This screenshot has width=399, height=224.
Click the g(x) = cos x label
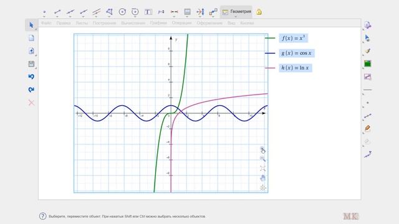pos(297,53)
